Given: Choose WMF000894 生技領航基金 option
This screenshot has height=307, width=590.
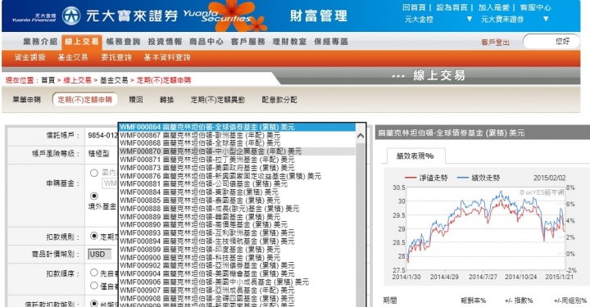Looking at the screenshot, I should [237, 242].
